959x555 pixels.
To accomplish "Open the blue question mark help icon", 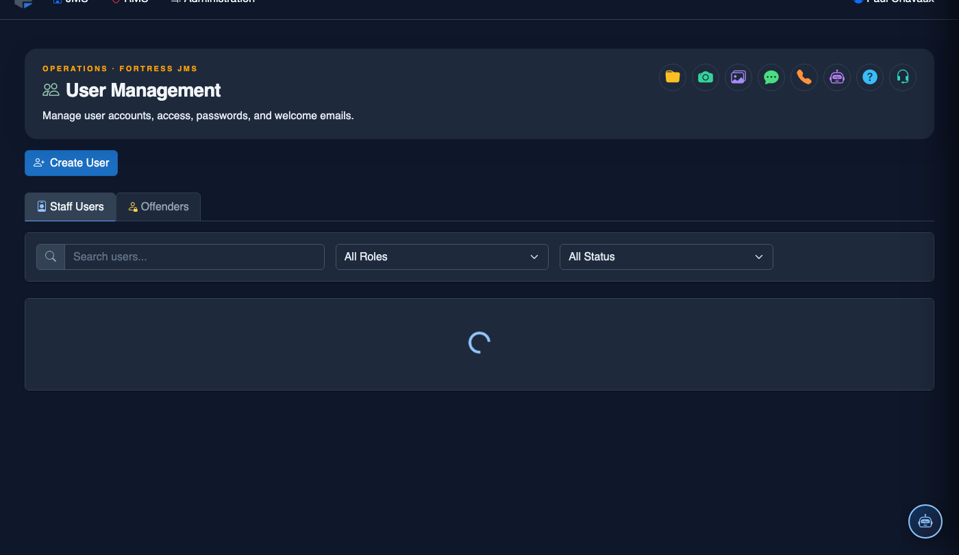I will [870, 77].
